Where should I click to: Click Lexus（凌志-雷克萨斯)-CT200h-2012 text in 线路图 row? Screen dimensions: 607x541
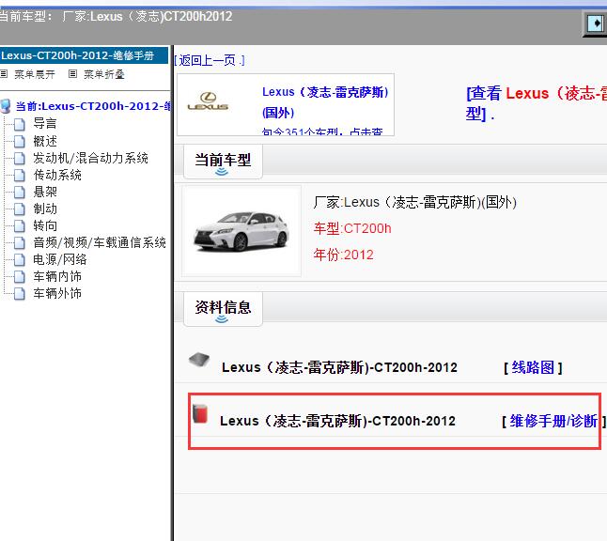click(339, 367)
